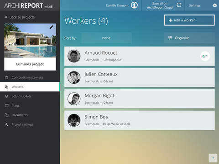The image size is (219, 164).
Task: Click the Construction site visits clipboard icon
Action: (x=6, y=77)
